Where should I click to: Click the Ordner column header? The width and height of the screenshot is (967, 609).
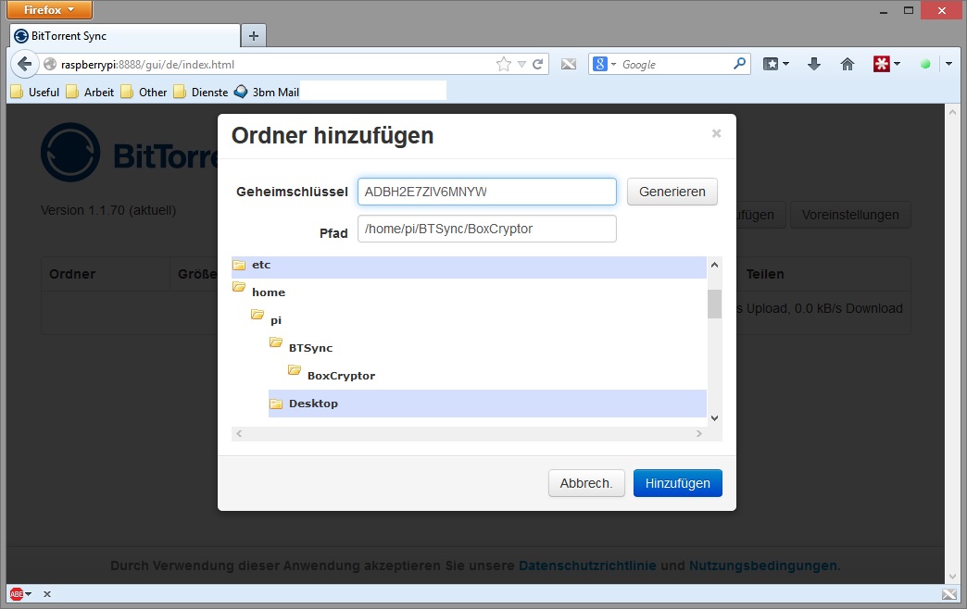click(72, 274)
